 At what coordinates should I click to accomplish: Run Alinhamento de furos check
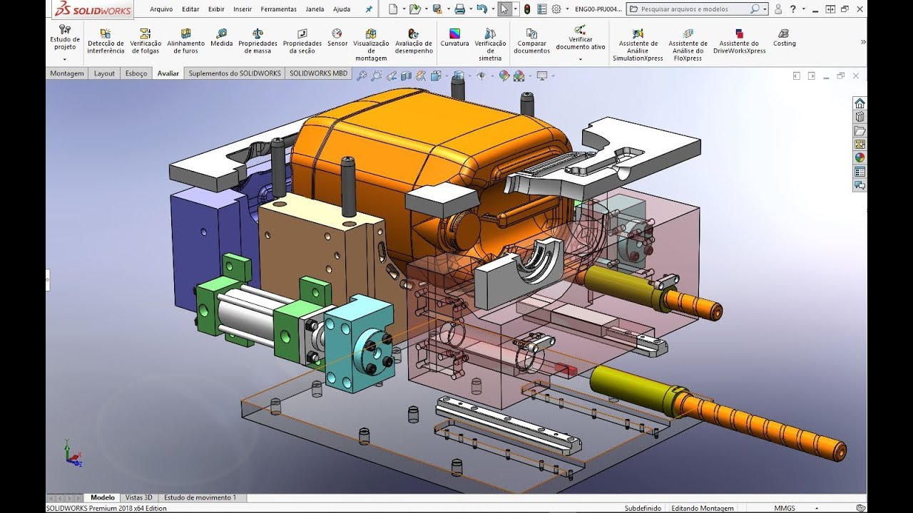pyautogui.click(x=185, y=42)
